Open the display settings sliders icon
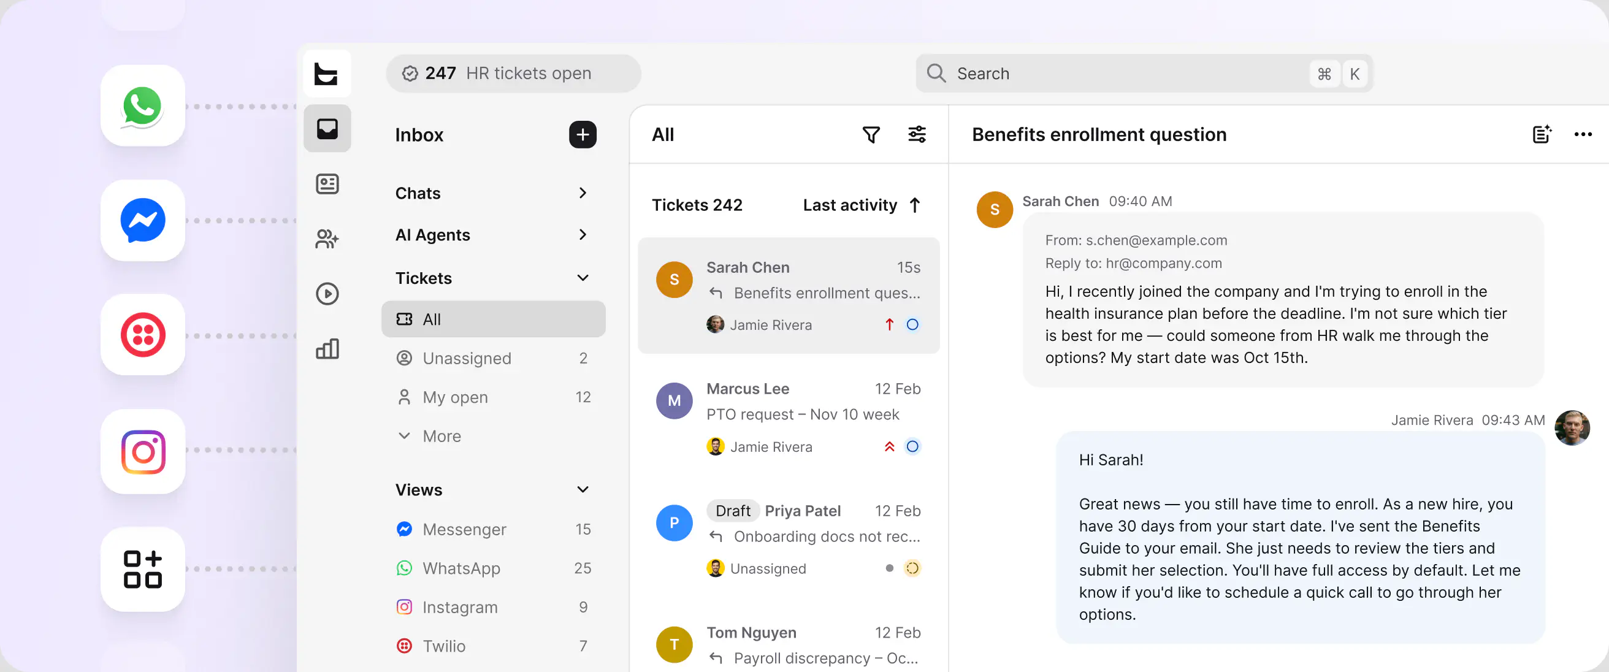The height and width of the screenshot is (672, 1609). 916,134
